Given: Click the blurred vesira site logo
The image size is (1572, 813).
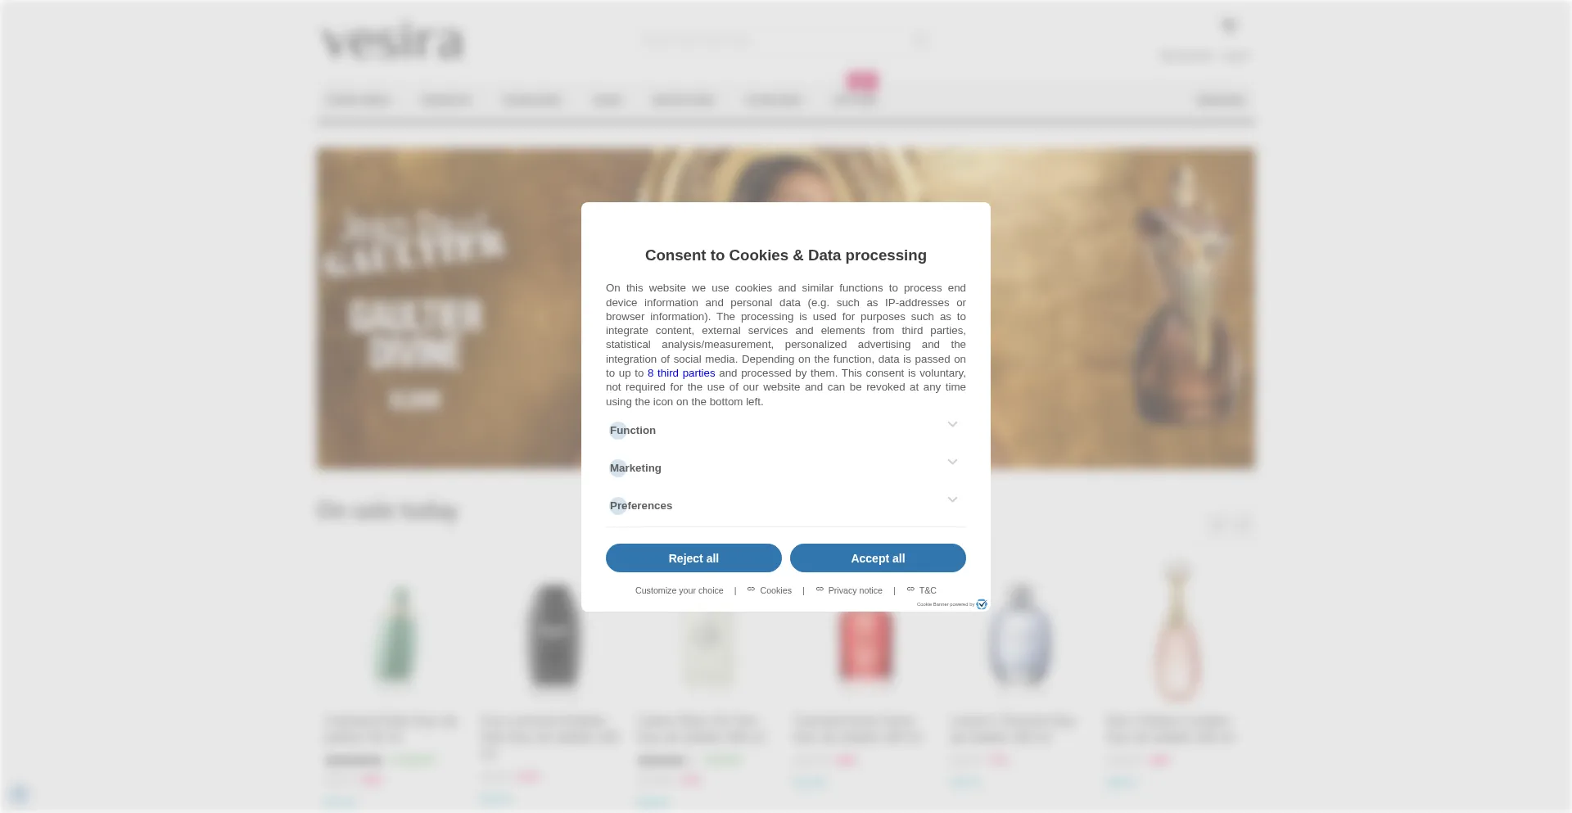Looking at the screenshot, I should (393, 41).
